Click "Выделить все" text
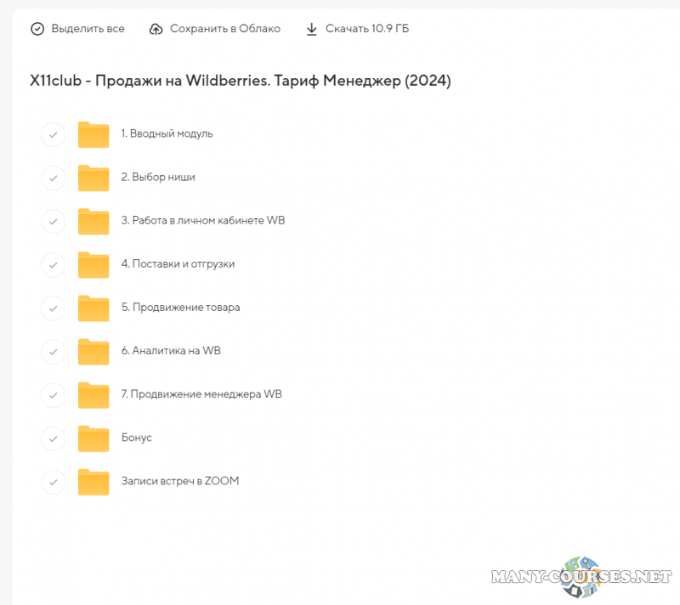680x605 pixels. pyautogui.click(x=88, y=29)
